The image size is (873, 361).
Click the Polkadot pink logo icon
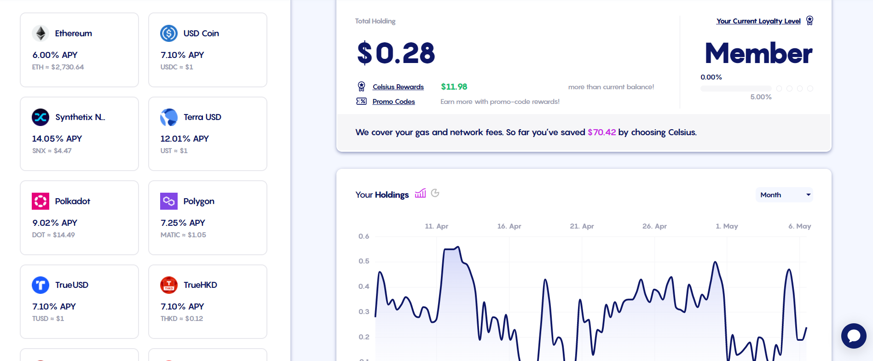pos(40,201)
